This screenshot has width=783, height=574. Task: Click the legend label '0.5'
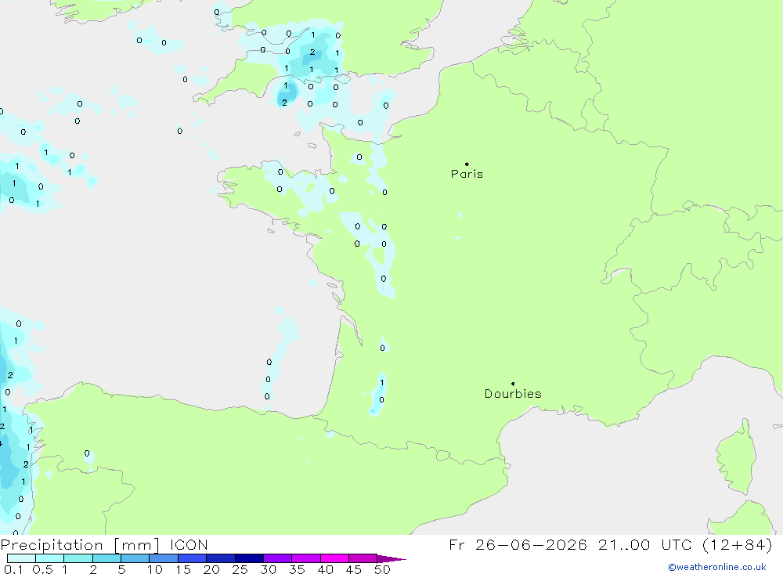[42, 569]
